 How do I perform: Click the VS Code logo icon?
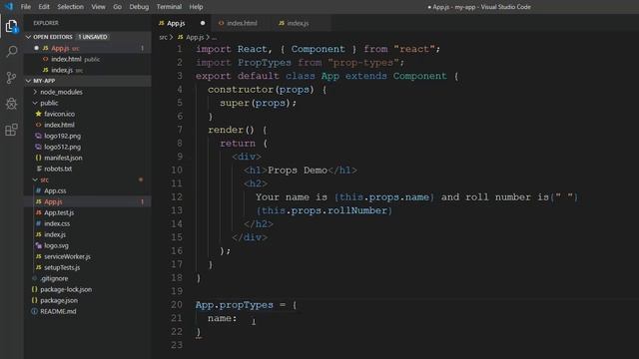point(9,7)
